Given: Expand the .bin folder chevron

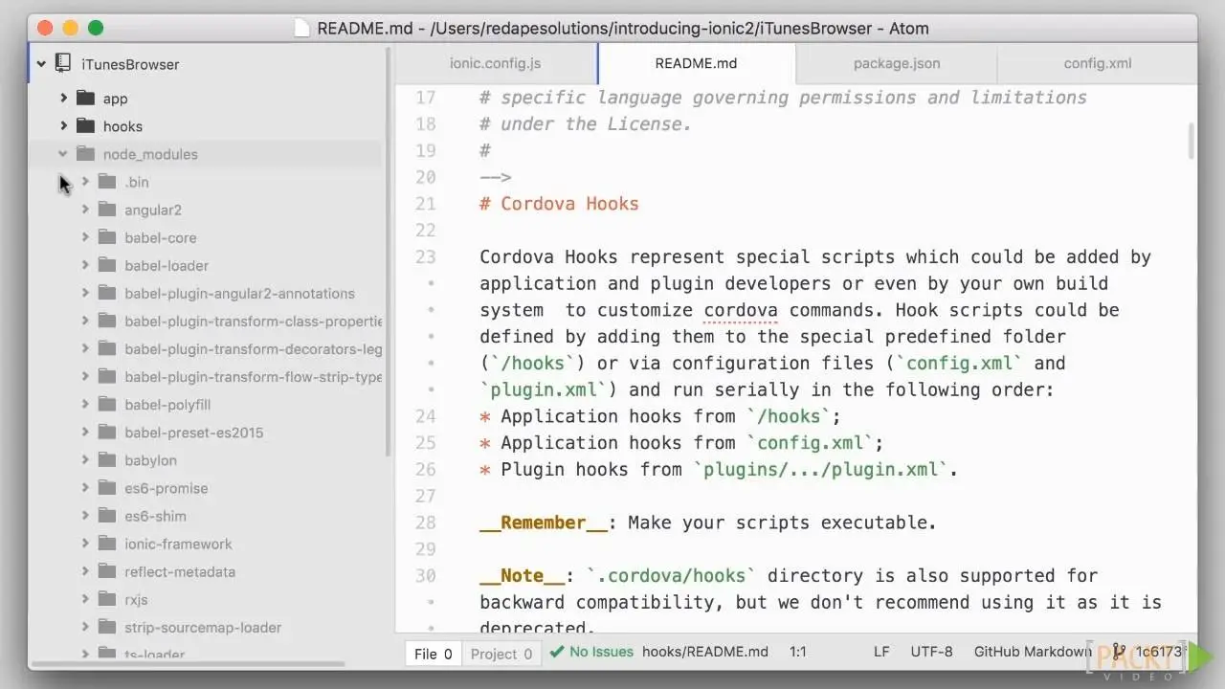Looking at the screenshot, I should [x=85, y=181].
